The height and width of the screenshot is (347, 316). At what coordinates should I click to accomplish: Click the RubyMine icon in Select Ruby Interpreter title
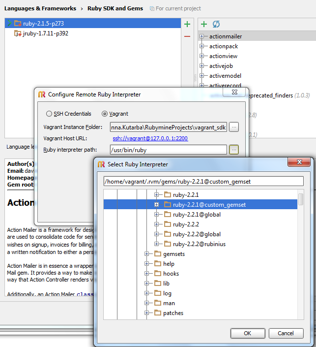pos(101,164)
